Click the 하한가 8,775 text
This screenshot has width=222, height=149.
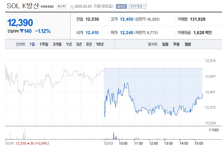coord(146,33)
